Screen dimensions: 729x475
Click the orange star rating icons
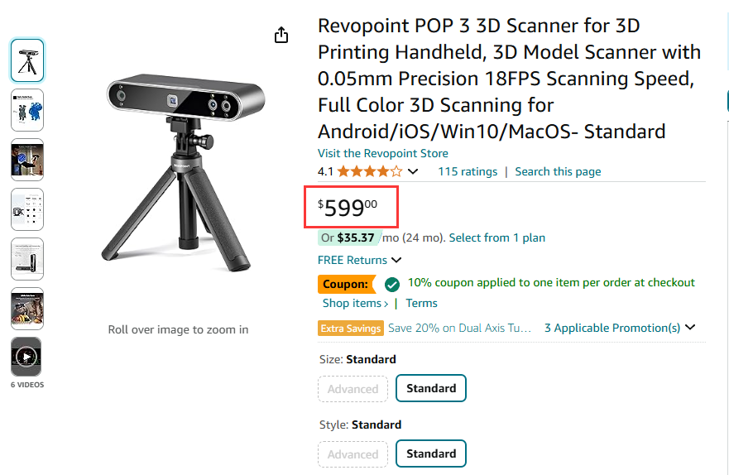pos(370,171)
